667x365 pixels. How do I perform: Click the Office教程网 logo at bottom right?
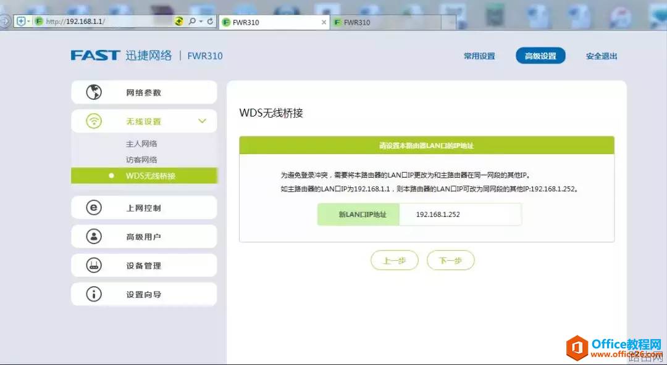click(611, 348)
